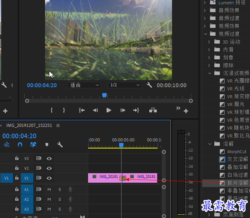
Task: Open the button overflow double-arrow menu
Action: coord(178,108)
